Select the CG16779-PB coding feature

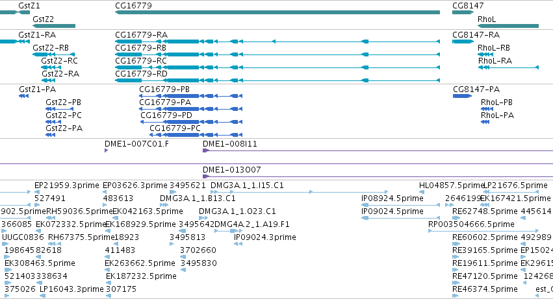coord(191,96)
